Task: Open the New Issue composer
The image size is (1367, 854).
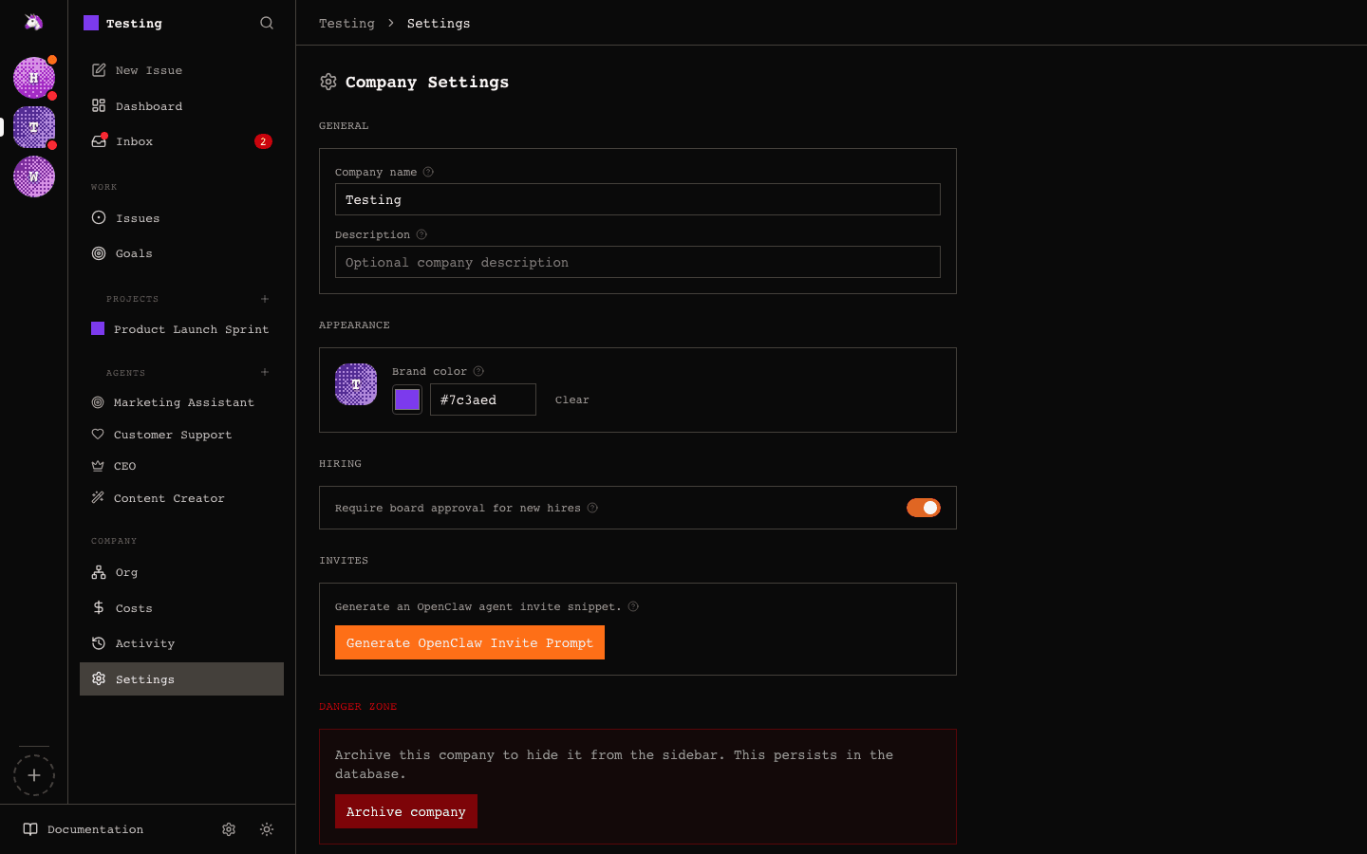Action: pos(147,69)
